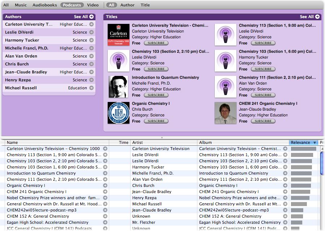Click Name arrow for Nobel Chemistry Prize winners row
325x231 pixels.
105,198
